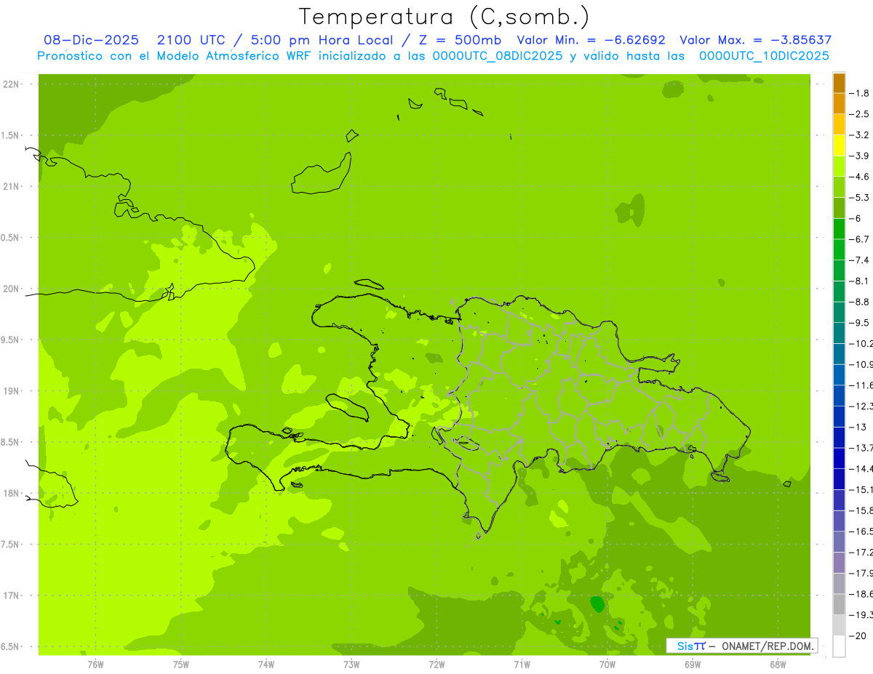Click the '0000UTC_10DIC2025' valid-until time
Image resolution: width=873 pixels, height=674 pixels.
coord(765,55)
